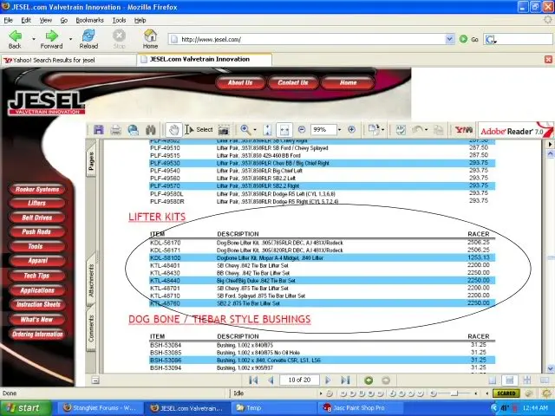Open Search with the binoculars icon
The height and width of the screenshot is (416, 555).
tap(151, 130)
